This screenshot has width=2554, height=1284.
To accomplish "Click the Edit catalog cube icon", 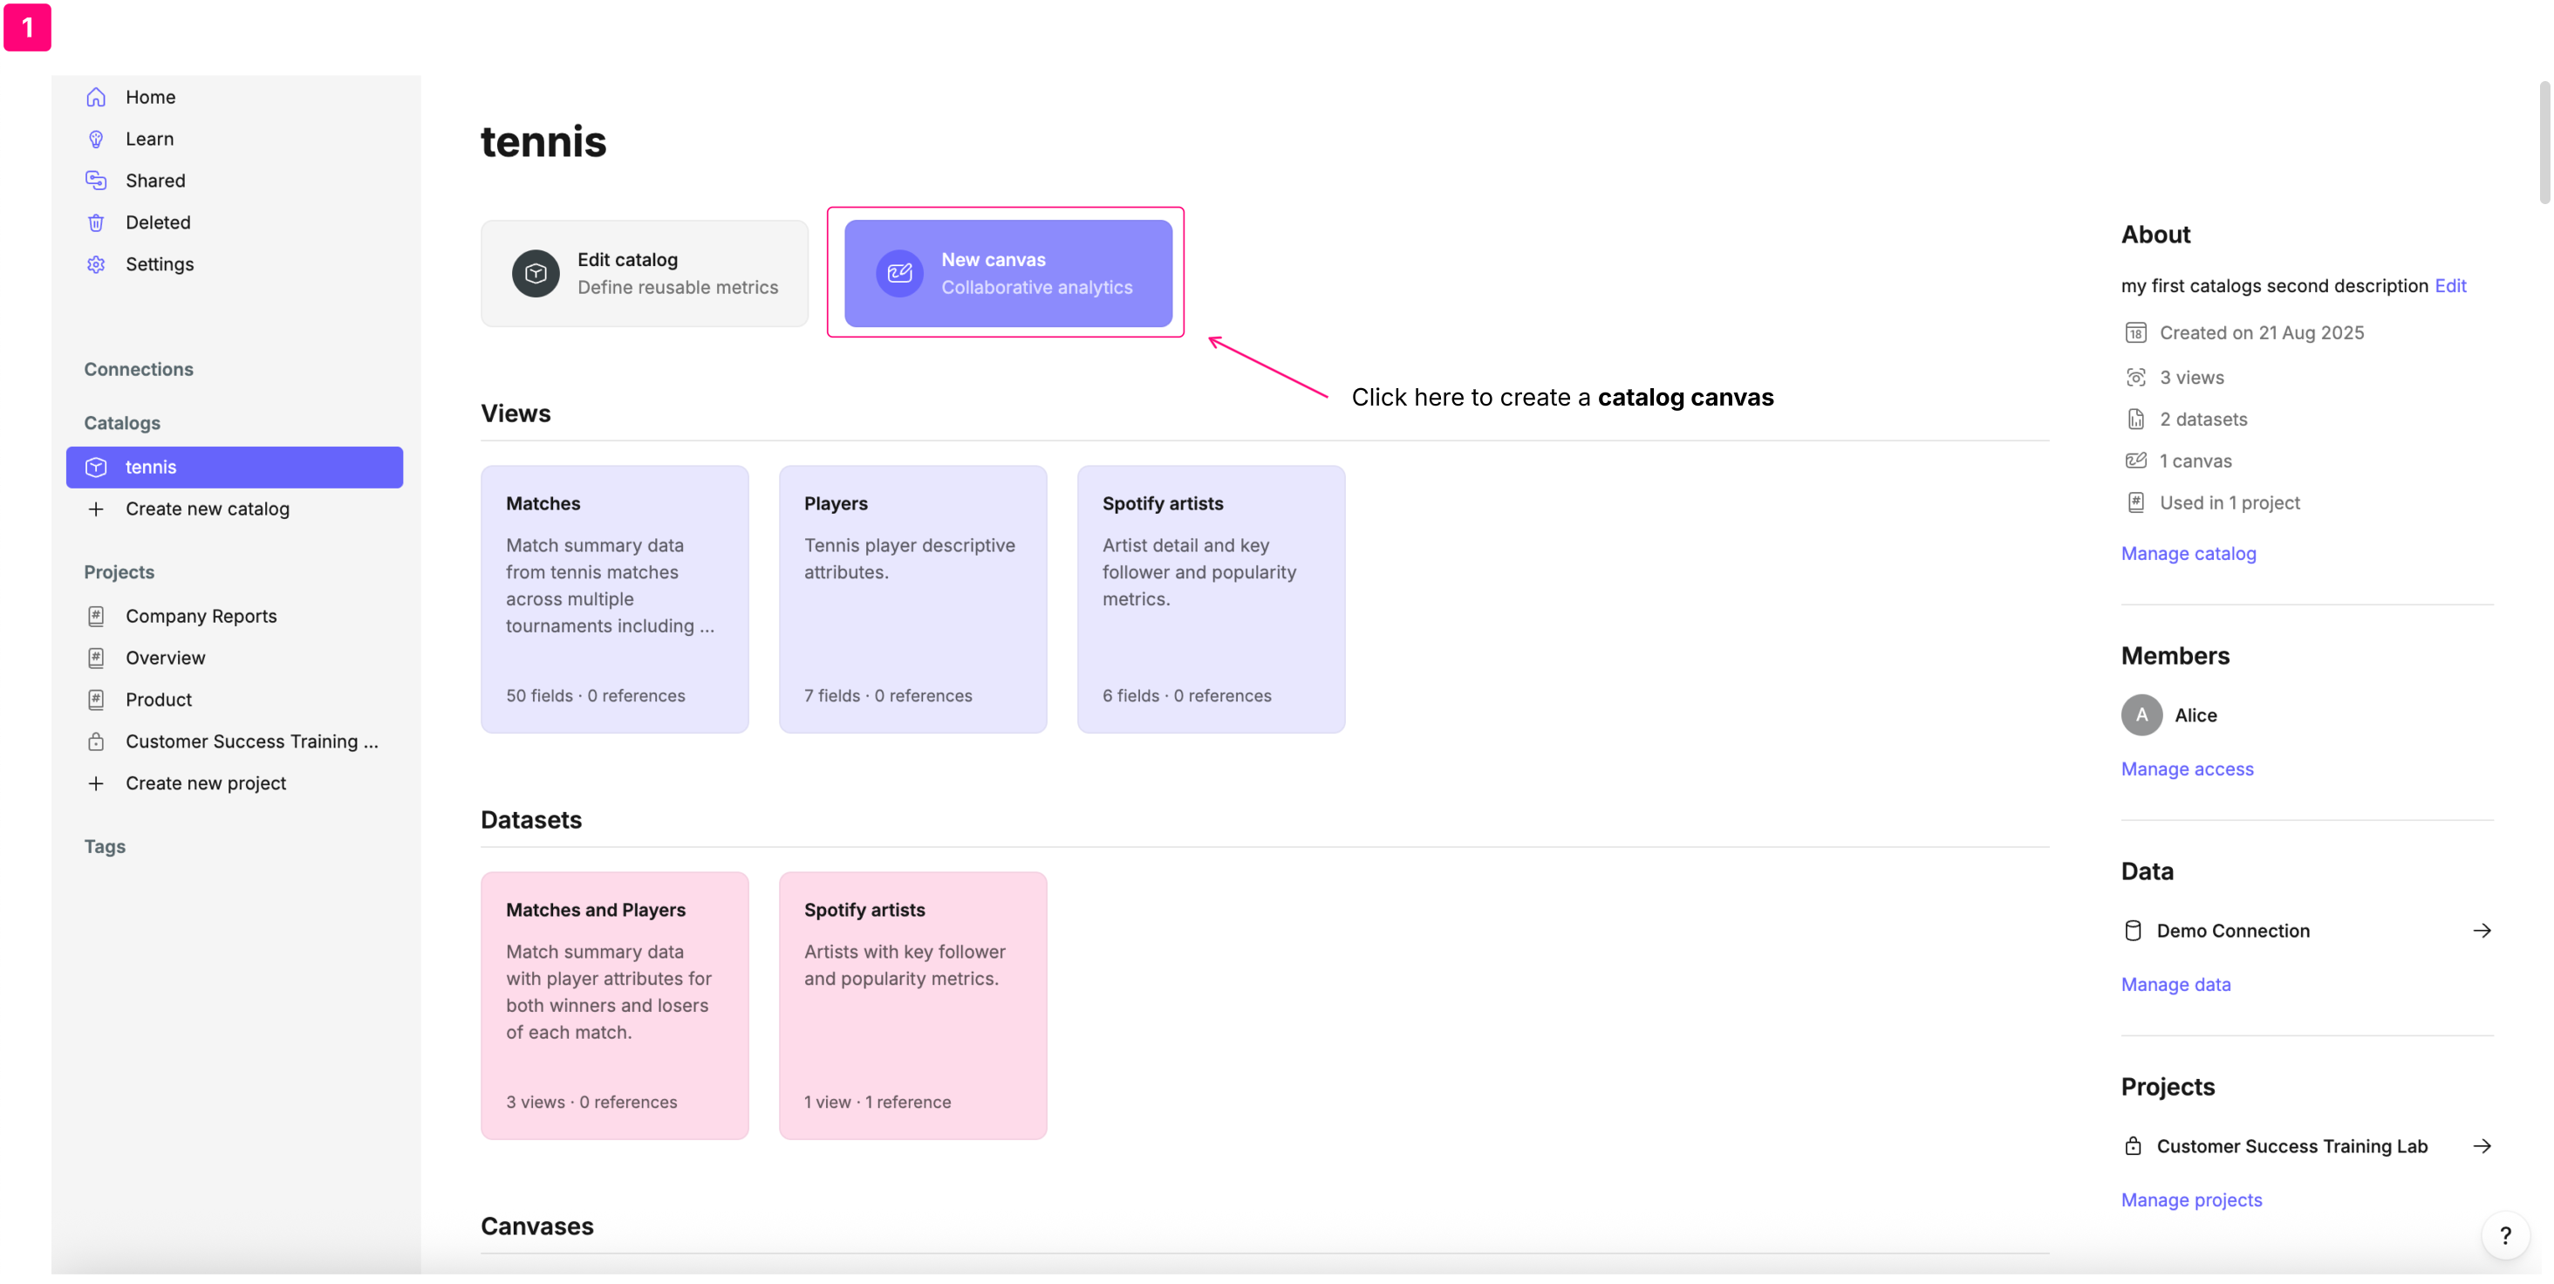I will pos(536,274).
